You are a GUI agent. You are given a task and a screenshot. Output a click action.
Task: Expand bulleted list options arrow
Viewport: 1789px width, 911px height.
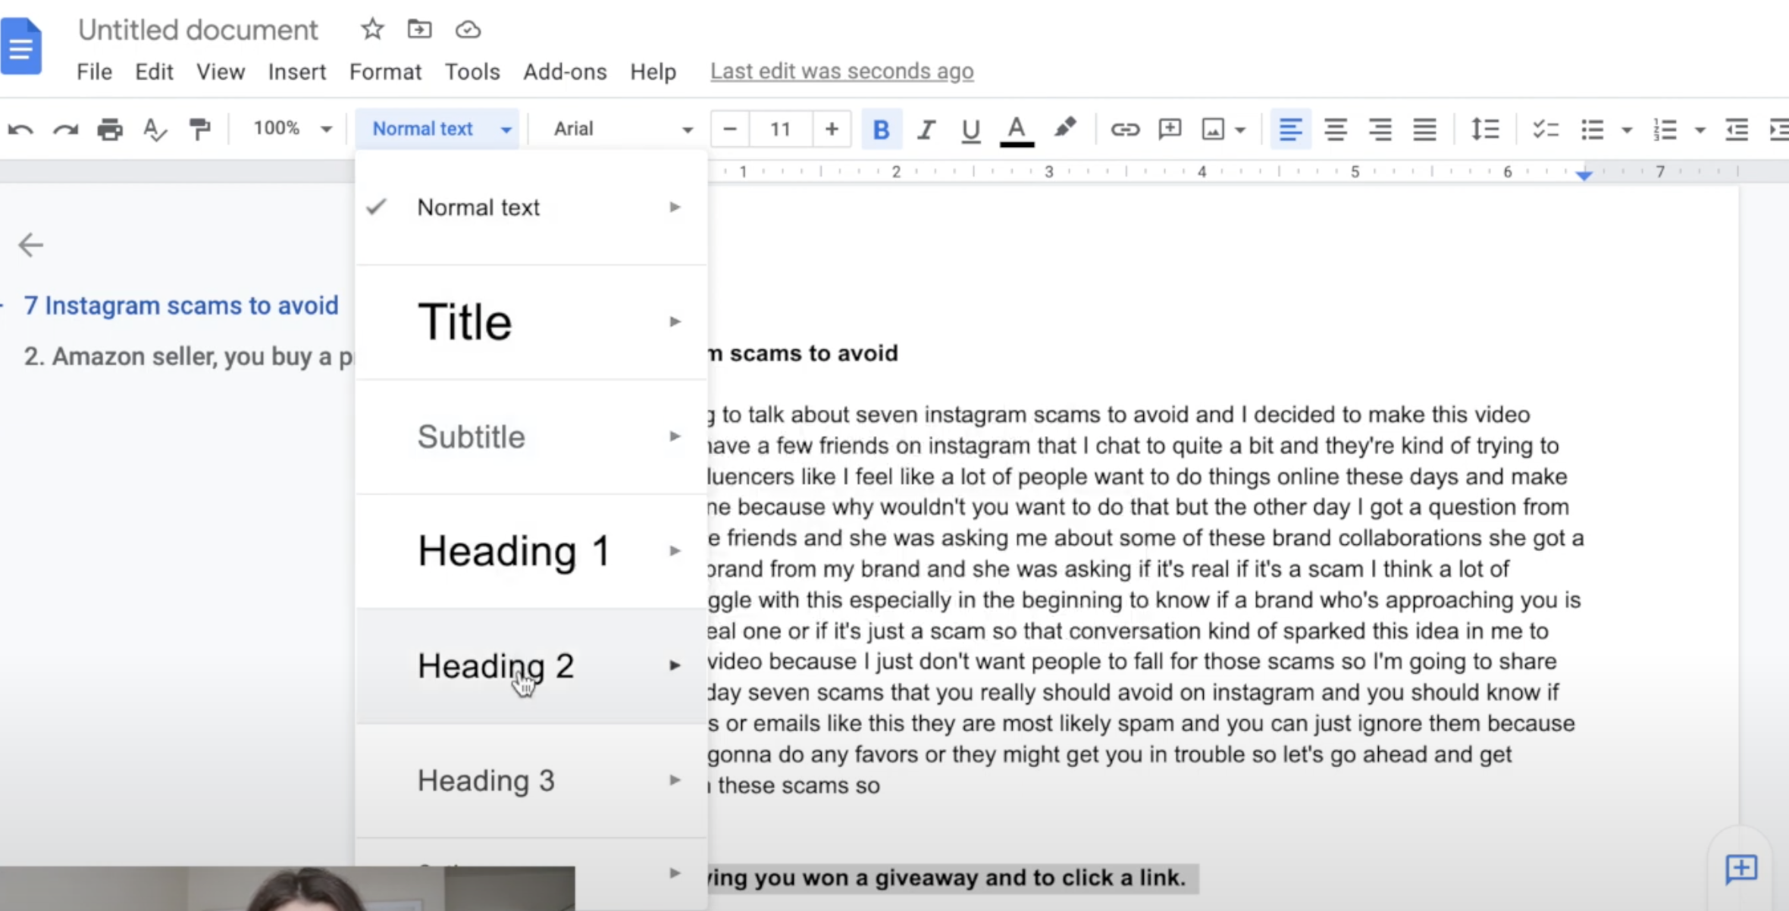(x=1627, y=130)
